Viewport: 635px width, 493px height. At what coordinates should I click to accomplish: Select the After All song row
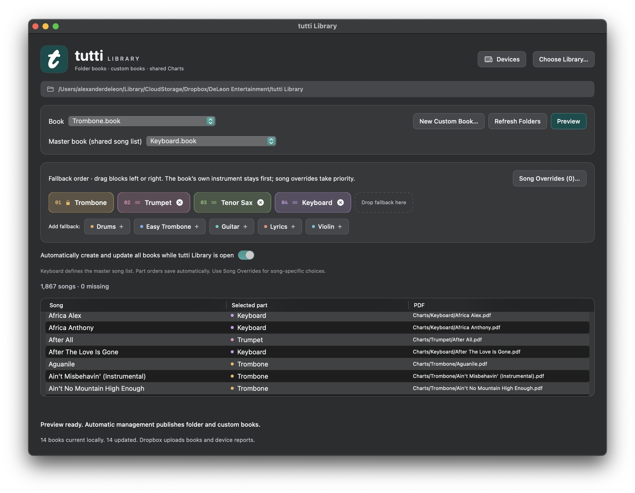coord(317,340)
